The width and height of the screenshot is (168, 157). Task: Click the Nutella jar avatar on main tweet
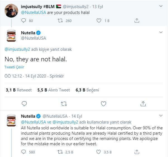(x=11, y=35)
